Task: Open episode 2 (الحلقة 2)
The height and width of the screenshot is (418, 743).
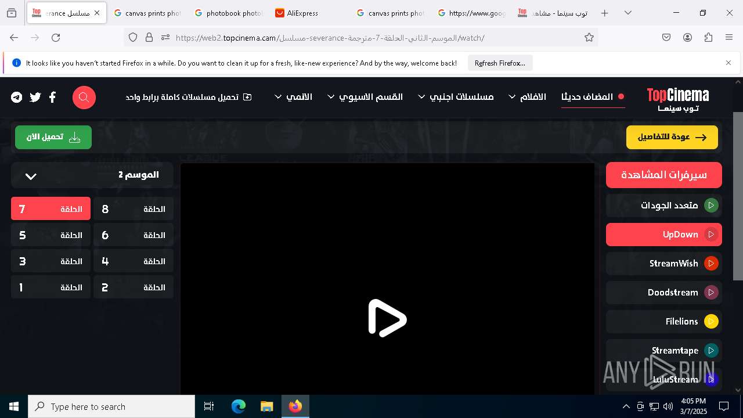Action: click(x=134, y=287)
